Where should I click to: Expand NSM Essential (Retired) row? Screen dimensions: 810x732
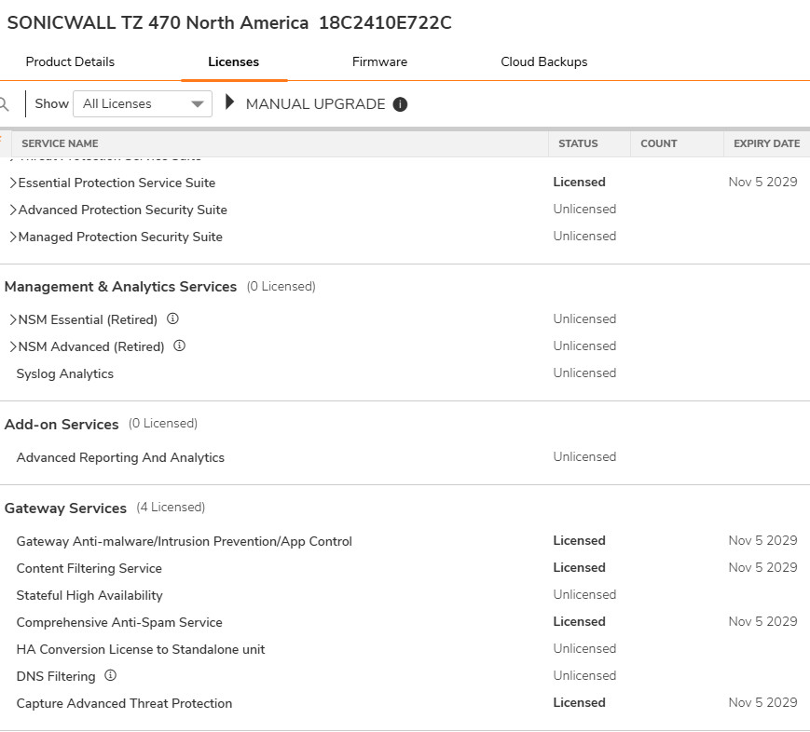pyautogui.click(x=13, y=319)
